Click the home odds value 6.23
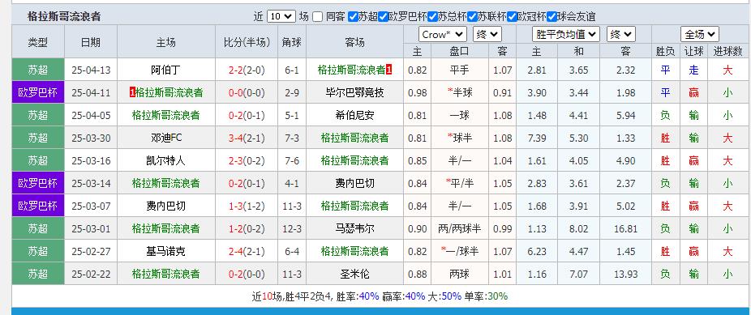Image resolution: width=751 pixels, height=315 pixels. pyautogui.click(x=536, y=251)
